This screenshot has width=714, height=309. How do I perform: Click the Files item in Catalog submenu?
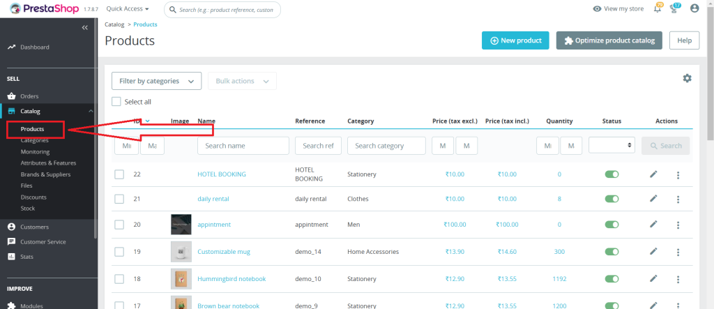coord(26,186)
